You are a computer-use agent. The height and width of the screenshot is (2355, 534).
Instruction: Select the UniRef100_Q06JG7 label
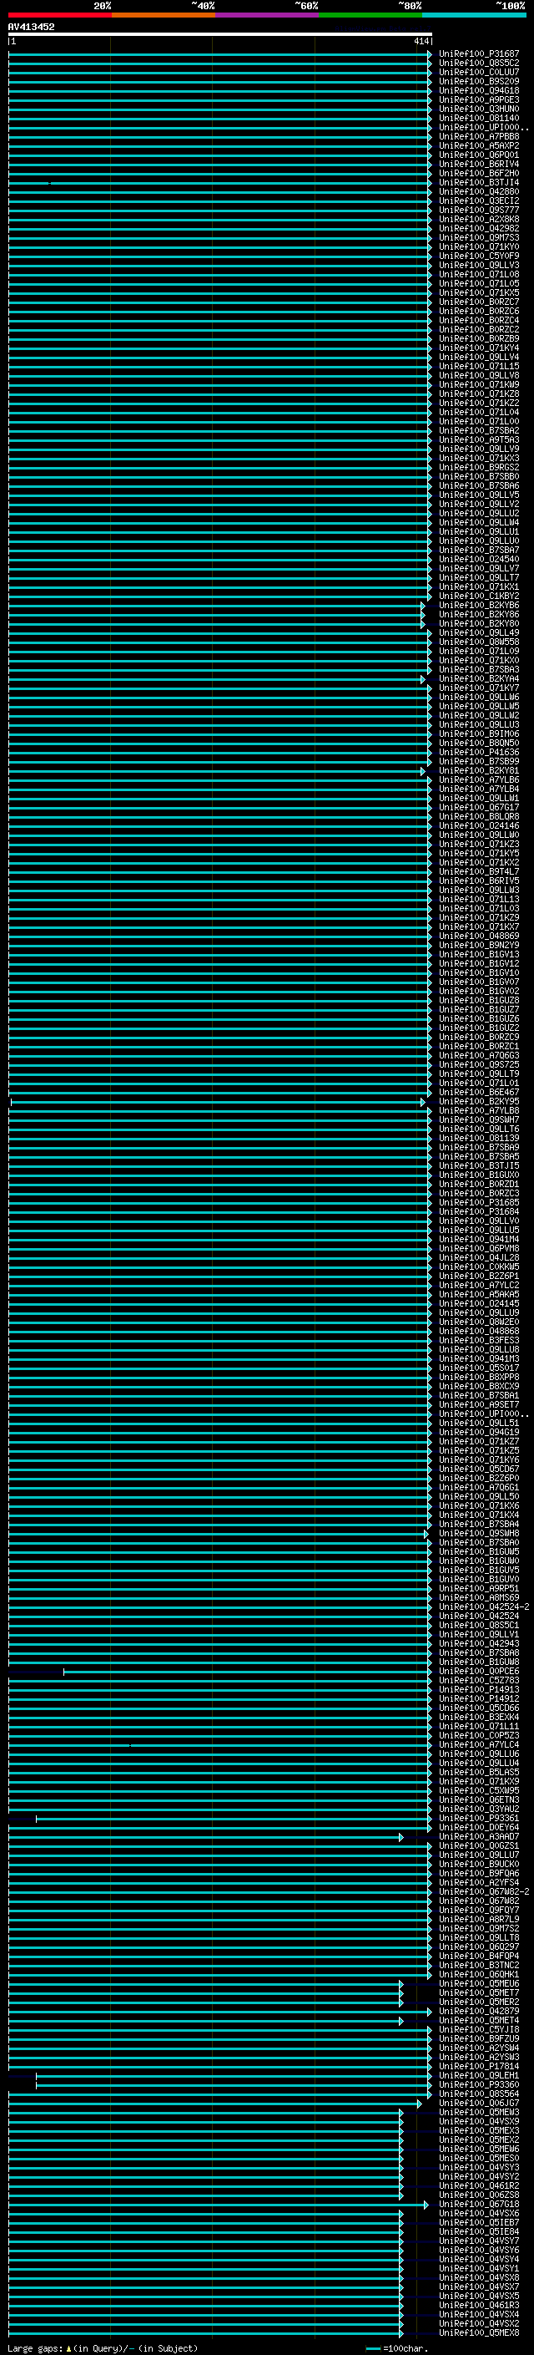(x=478, y=2104)
